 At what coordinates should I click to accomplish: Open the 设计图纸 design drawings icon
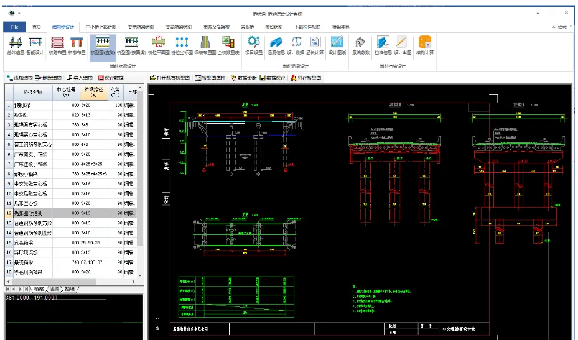pos(337,45)
